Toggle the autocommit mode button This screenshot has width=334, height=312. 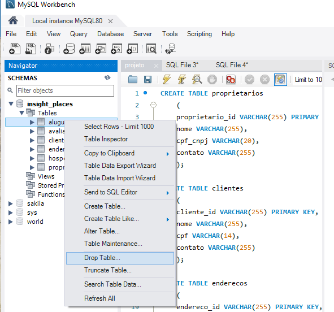click(x=280, y=80)
